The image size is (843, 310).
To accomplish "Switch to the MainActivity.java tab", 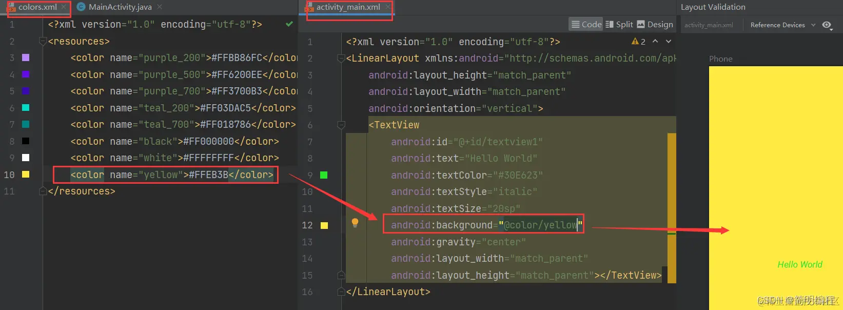I will point(120,7).
